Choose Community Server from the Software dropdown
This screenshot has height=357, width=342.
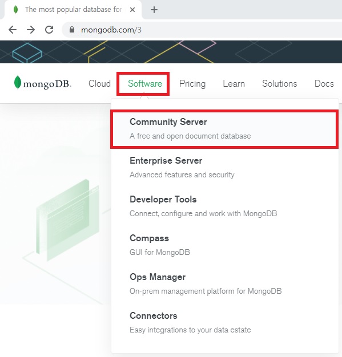224,129
